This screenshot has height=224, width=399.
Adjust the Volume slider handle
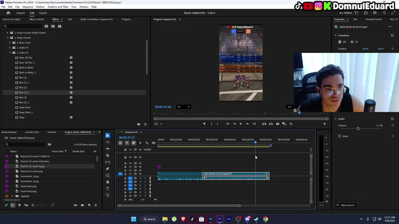[x=358, y=128]
